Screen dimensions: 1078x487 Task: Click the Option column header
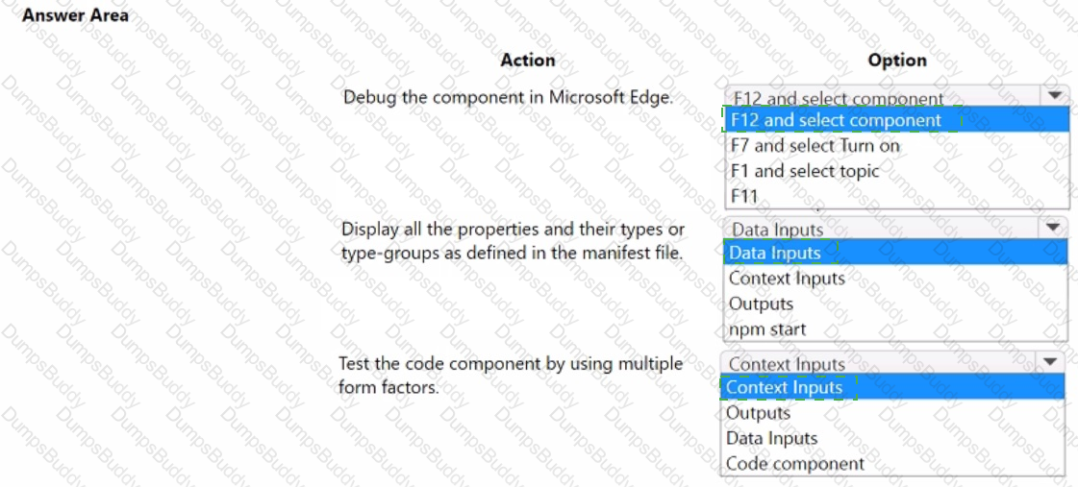pos(897,61)
